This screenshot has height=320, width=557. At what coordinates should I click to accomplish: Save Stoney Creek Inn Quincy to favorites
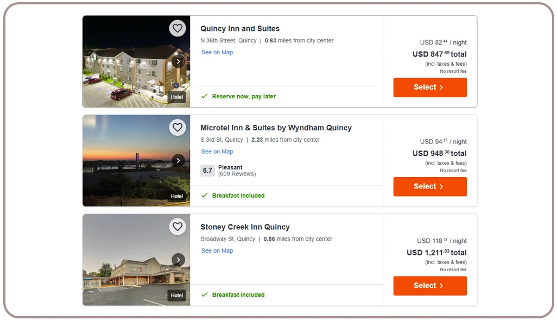click(x=178, y=227)
